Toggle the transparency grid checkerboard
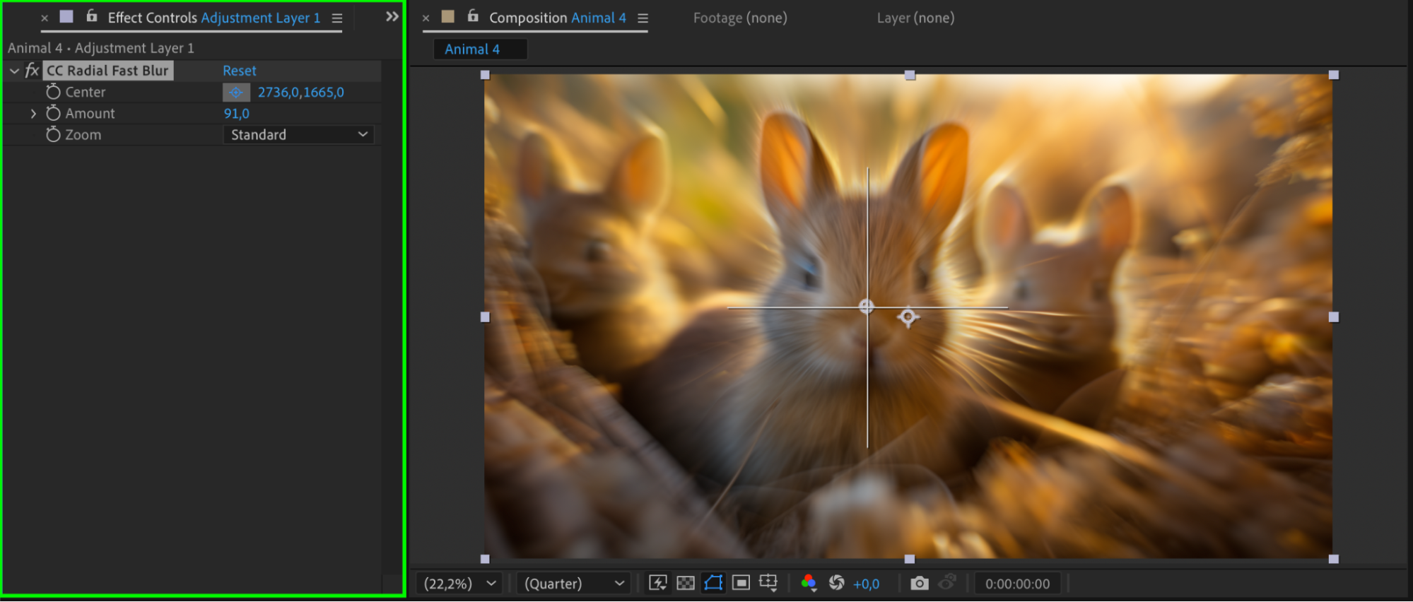 click(686, 583)
